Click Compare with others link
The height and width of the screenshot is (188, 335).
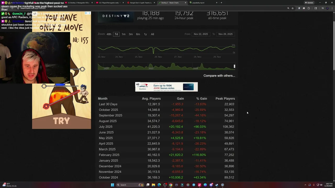tap(219, 76)
